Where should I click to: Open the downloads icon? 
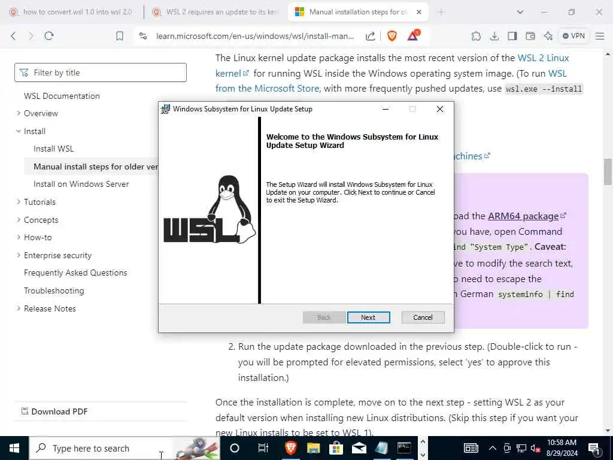(494, 36)
